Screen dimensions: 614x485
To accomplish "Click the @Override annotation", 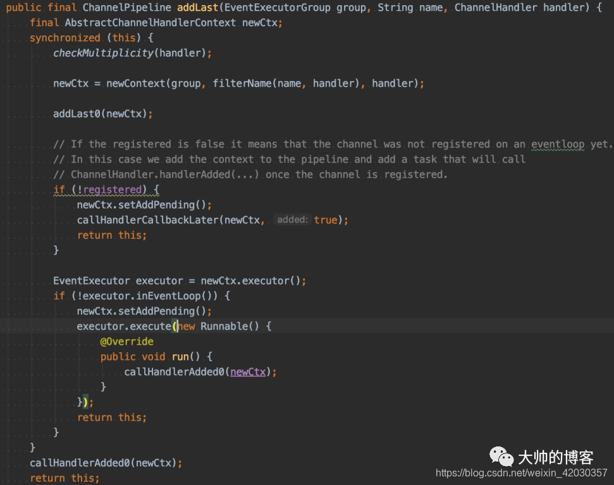I will (127, 341).
